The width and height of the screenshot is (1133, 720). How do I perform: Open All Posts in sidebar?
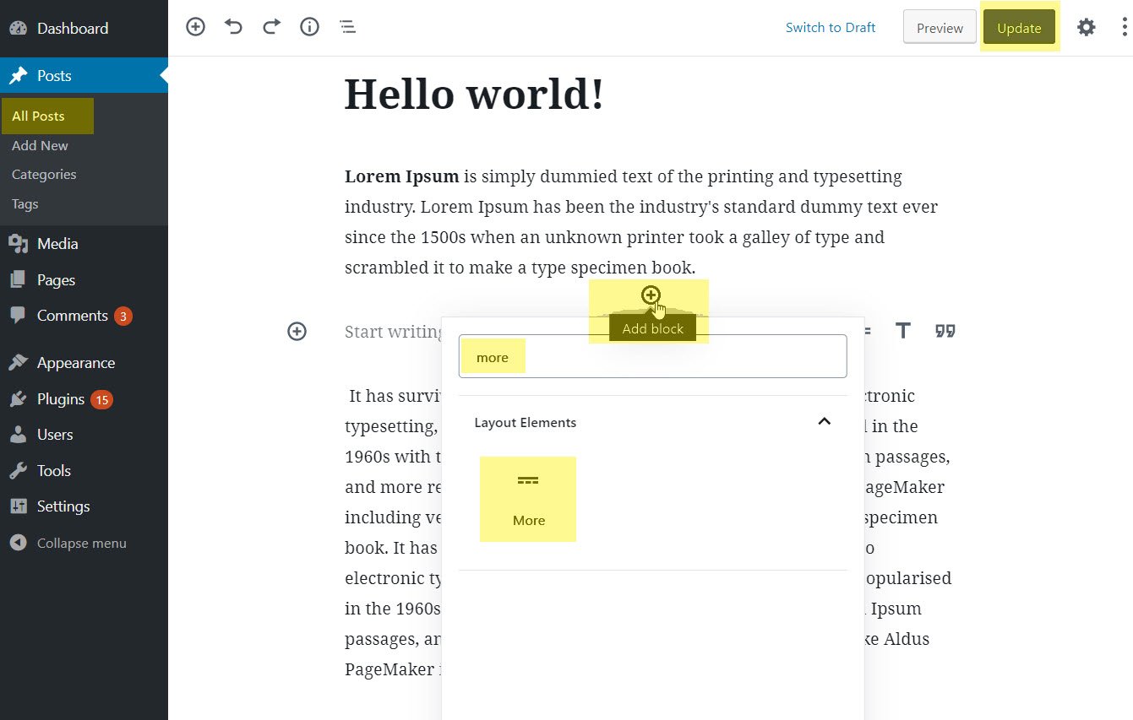38,116
